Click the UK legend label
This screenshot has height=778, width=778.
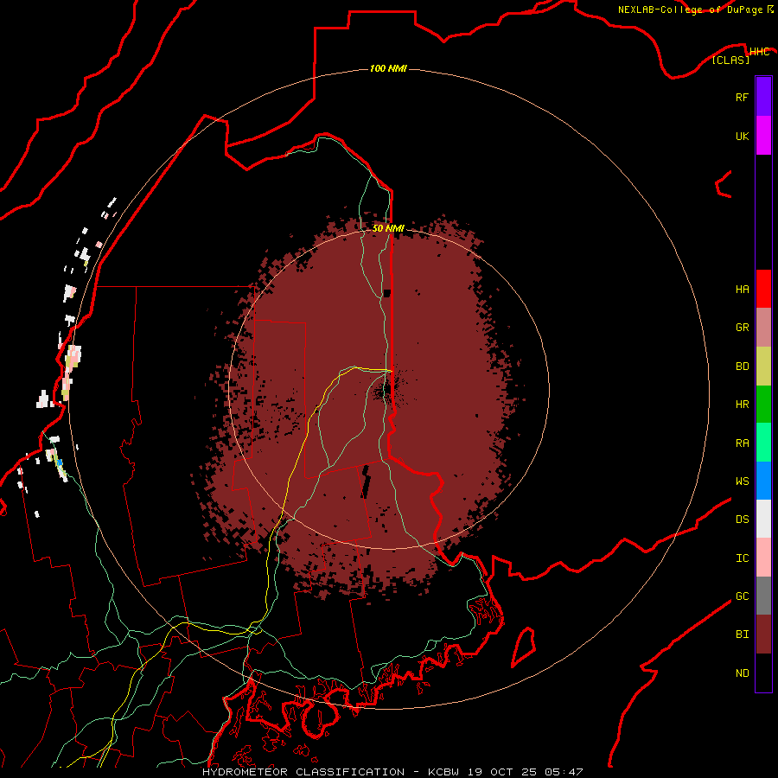(742, 137)
